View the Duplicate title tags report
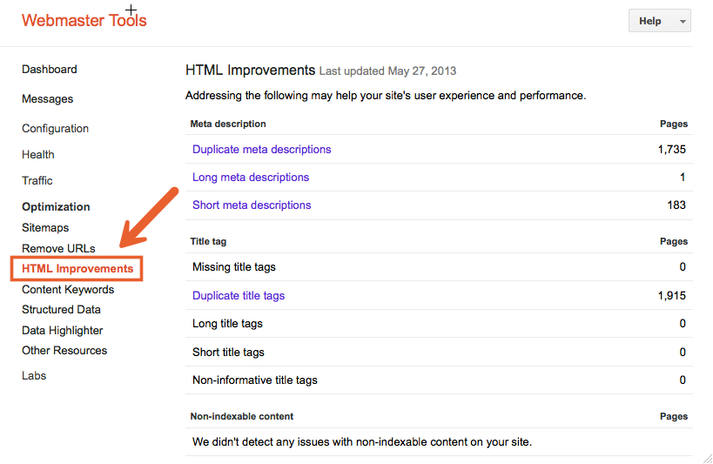The image size is (713, 464). coord(239,296)
